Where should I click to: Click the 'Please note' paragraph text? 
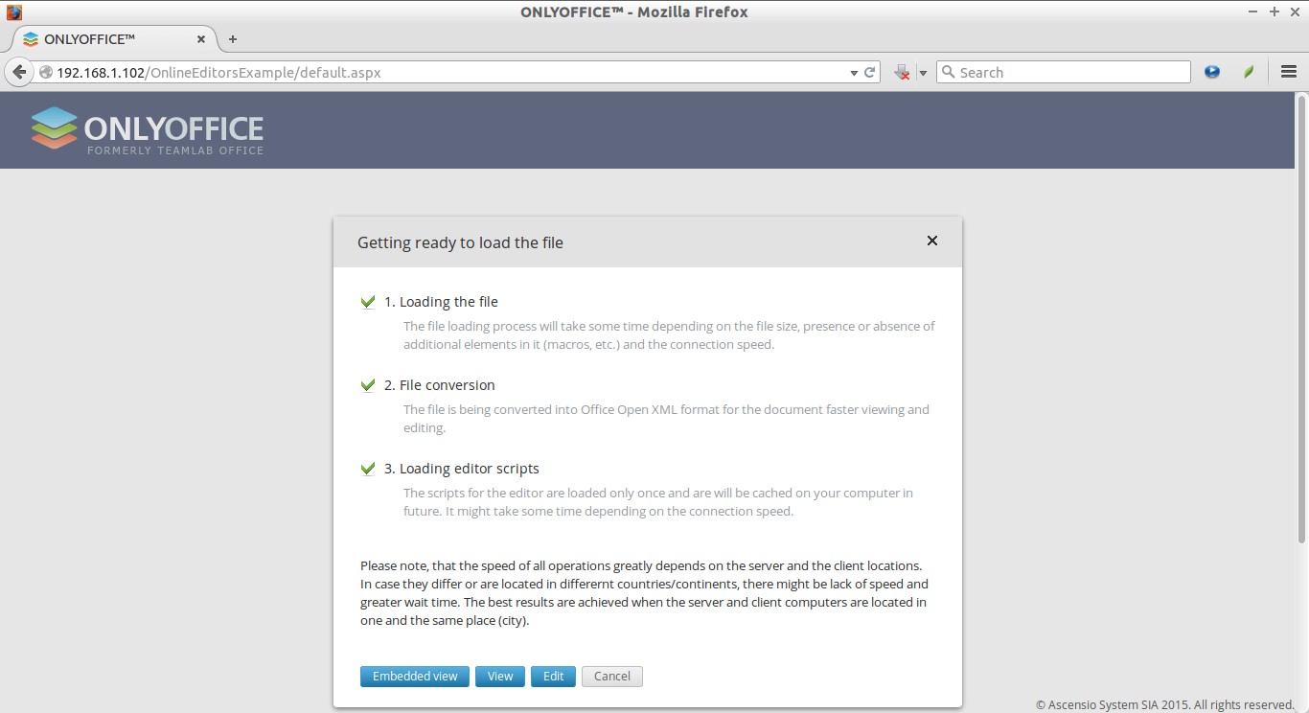click(644, 592)
